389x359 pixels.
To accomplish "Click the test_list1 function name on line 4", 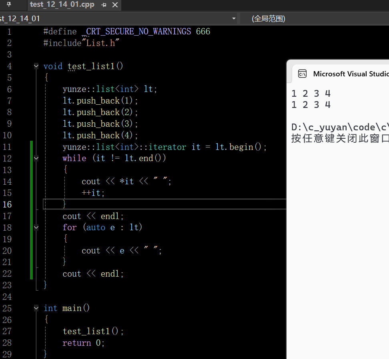I will tap(91, 66).
